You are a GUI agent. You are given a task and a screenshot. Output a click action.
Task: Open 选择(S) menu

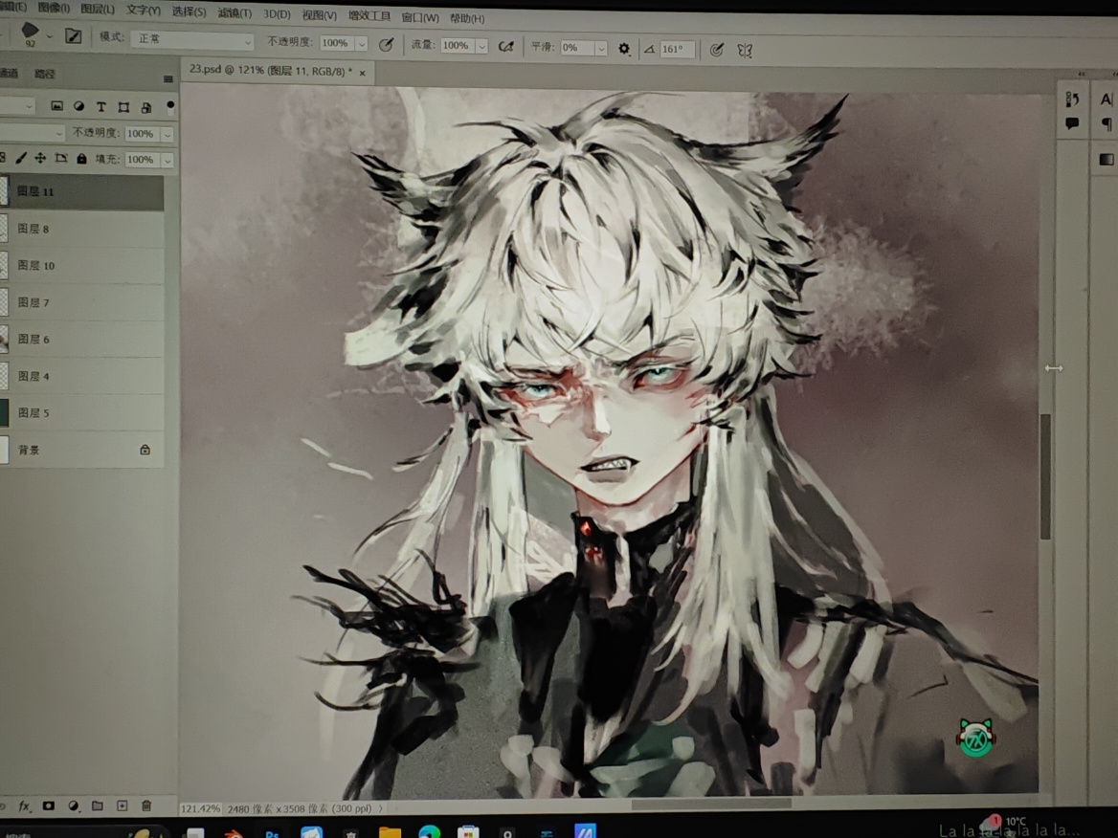pos(189,12)
